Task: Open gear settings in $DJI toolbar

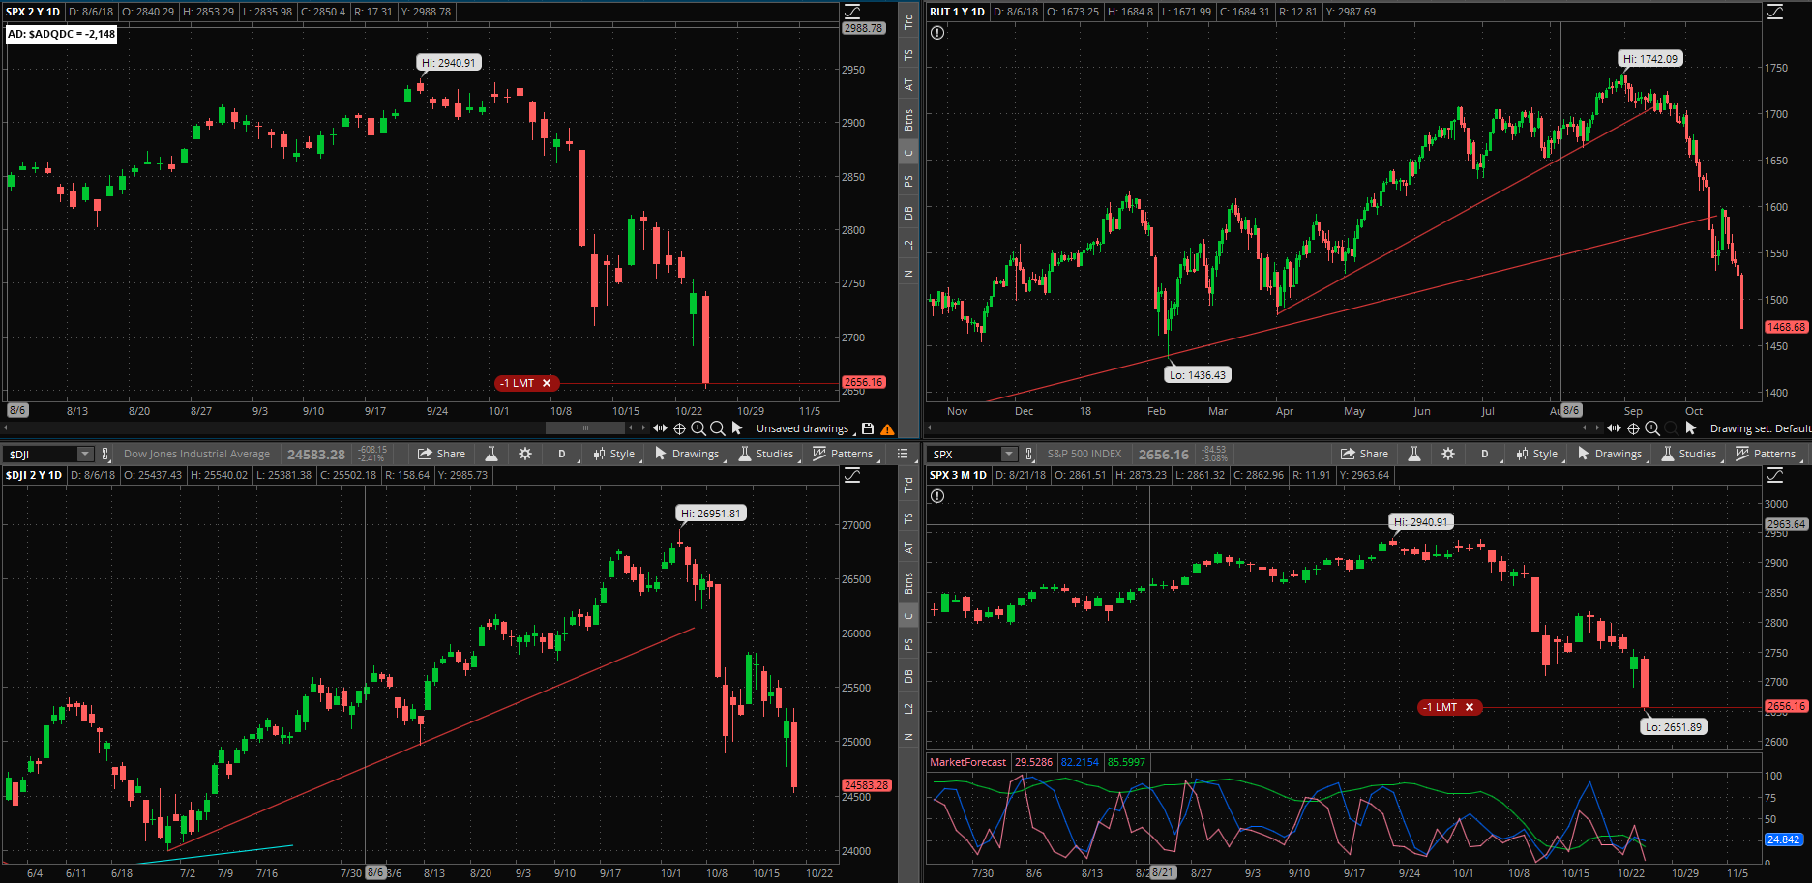Action: coord(525,454)
